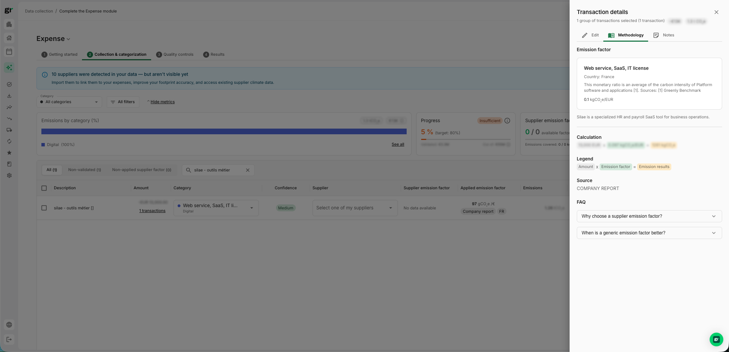Open the circled checkmark sidebar icon

click(9, 85)
